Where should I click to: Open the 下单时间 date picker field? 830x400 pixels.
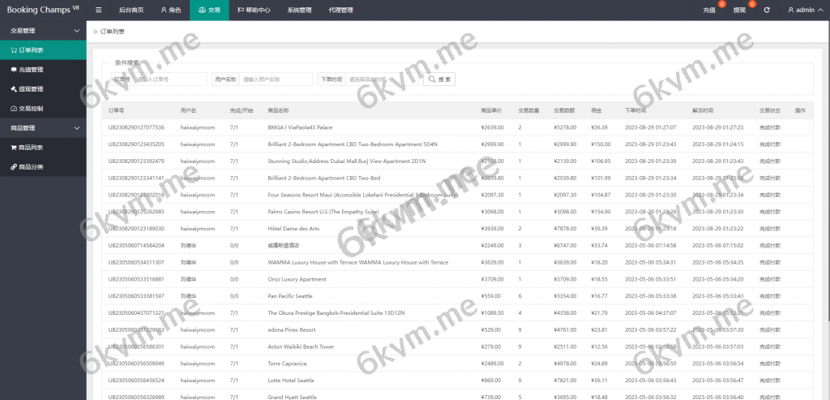381,80
